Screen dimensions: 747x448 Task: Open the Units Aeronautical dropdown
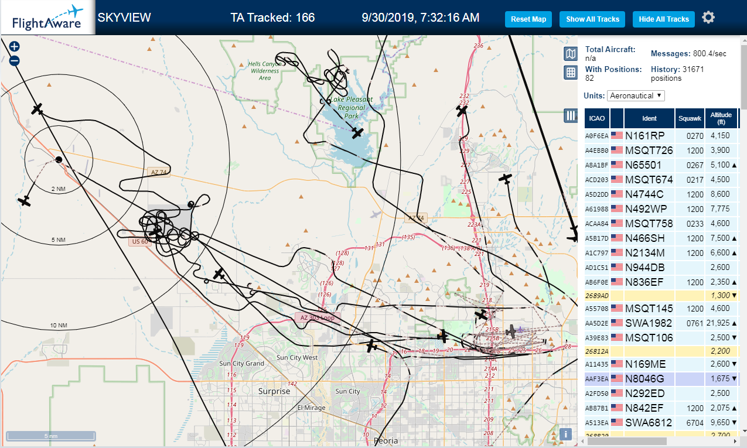click(x=636, y=95)
